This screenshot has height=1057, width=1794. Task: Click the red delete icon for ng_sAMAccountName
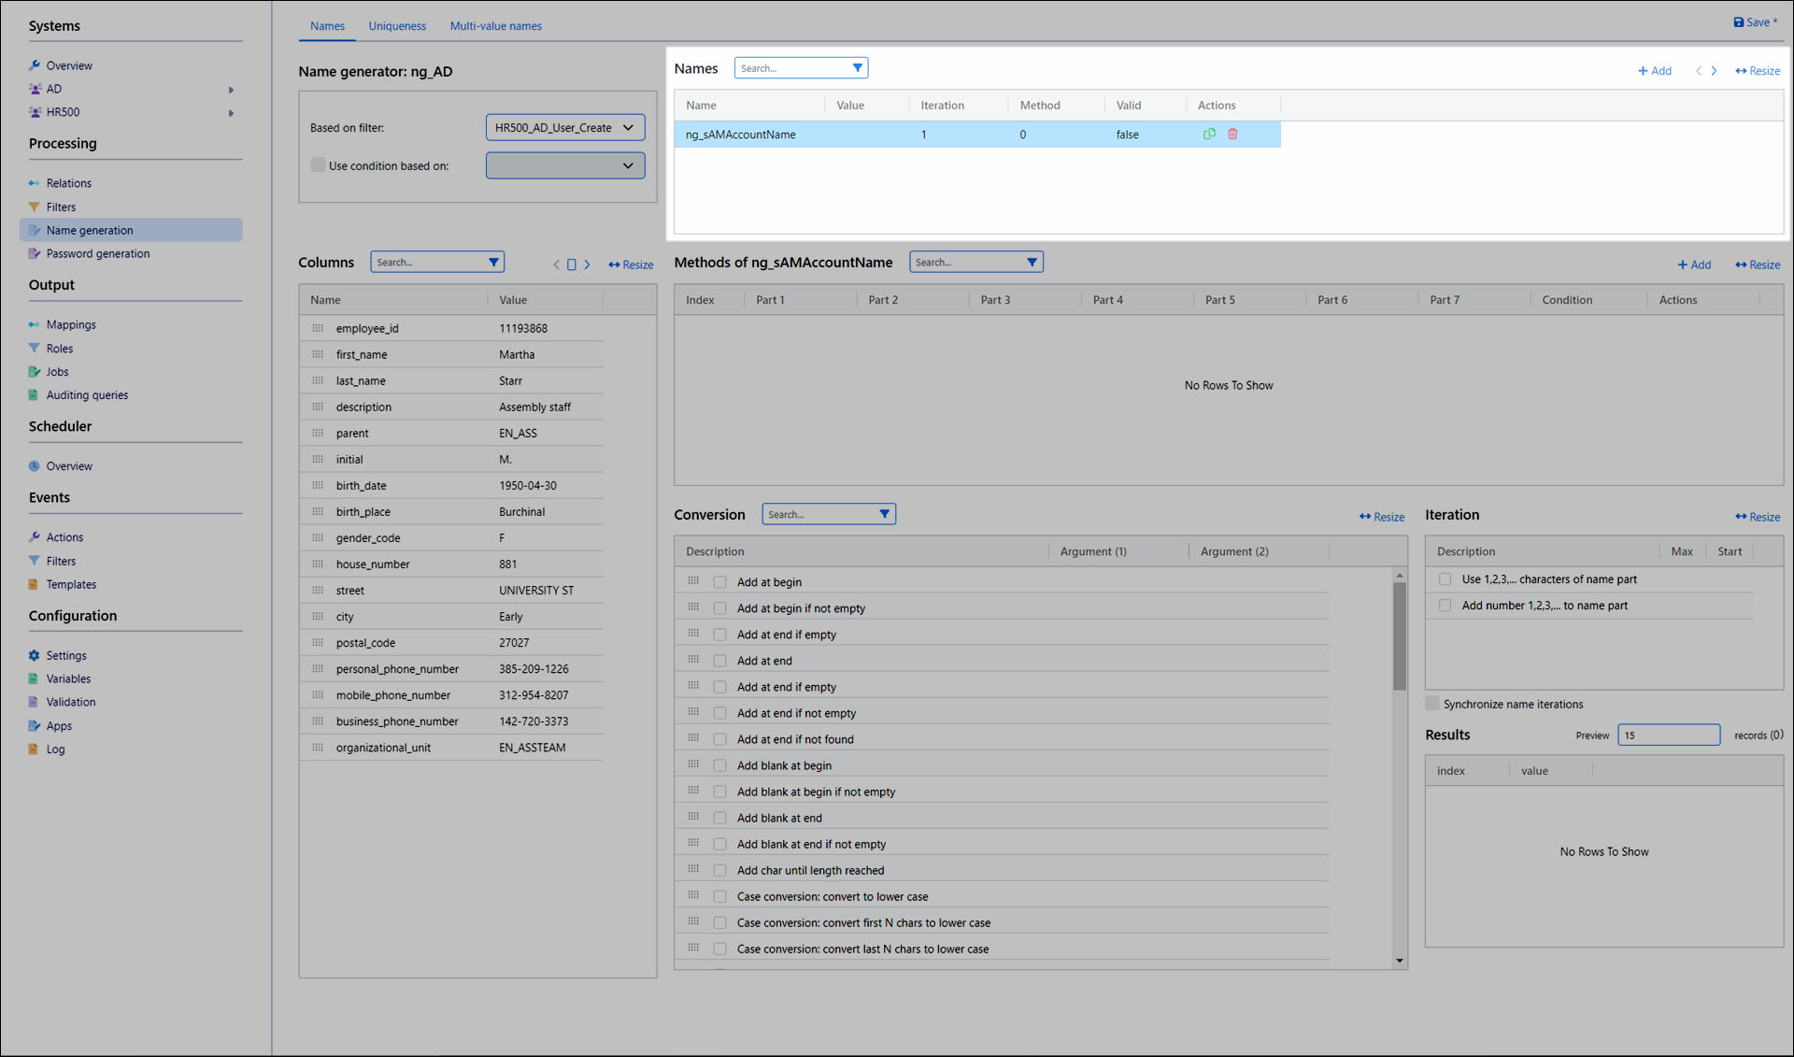(x=1232, y=134)
